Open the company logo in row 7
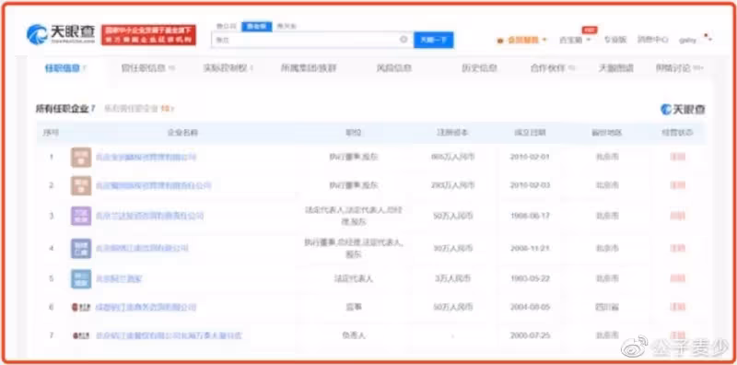 81,336
